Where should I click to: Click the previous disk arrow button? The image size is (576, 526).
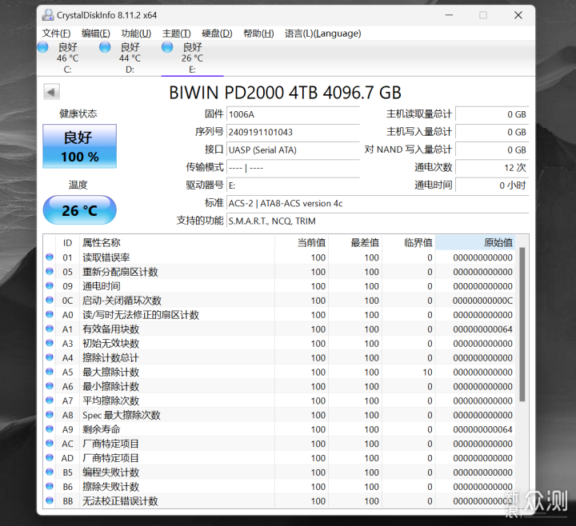pyautogui.click(x=51, y=92)
